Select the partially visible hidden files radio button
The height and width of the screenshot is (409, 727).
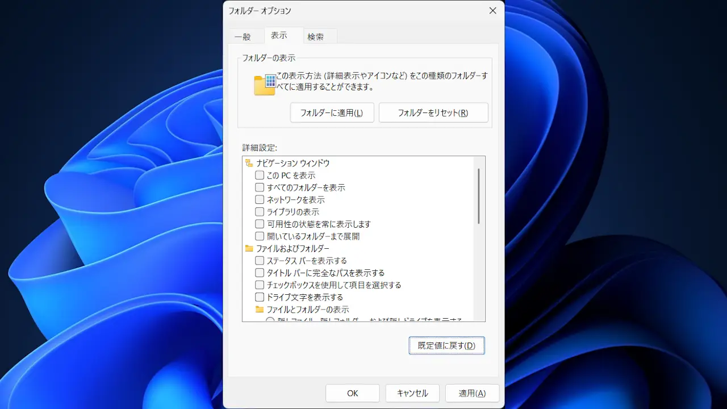(x=270, y=319)
